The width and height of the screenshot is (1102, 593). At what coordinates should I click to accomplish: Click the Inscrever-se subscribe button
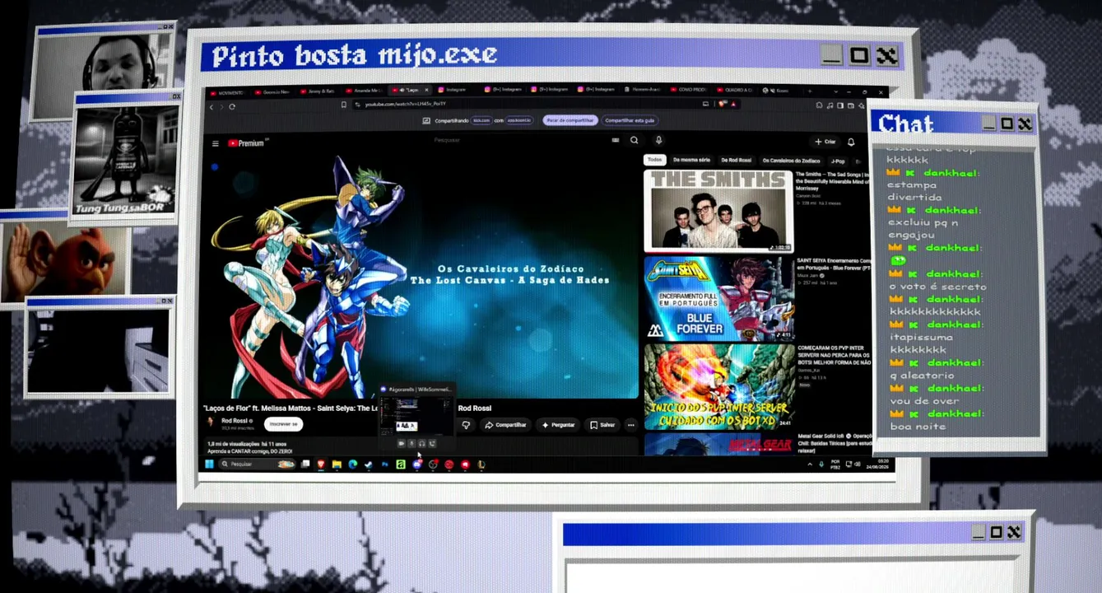(x=283, y=424)
